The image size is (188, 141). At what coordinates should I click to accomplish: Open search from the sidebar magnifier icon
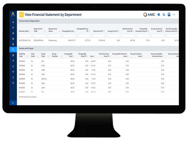[13, 28]
